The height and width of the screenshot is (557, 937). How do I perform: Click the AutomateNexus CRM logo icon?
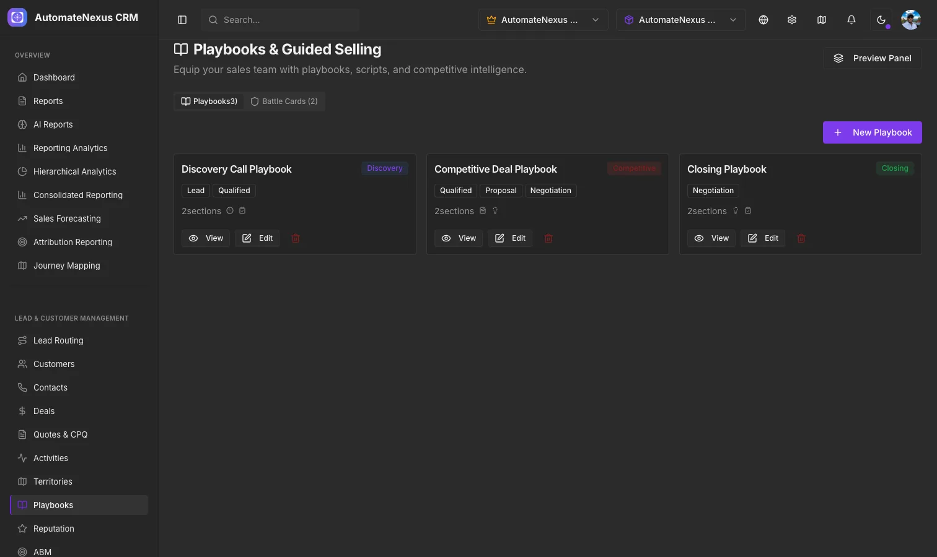tap(17, 17)
